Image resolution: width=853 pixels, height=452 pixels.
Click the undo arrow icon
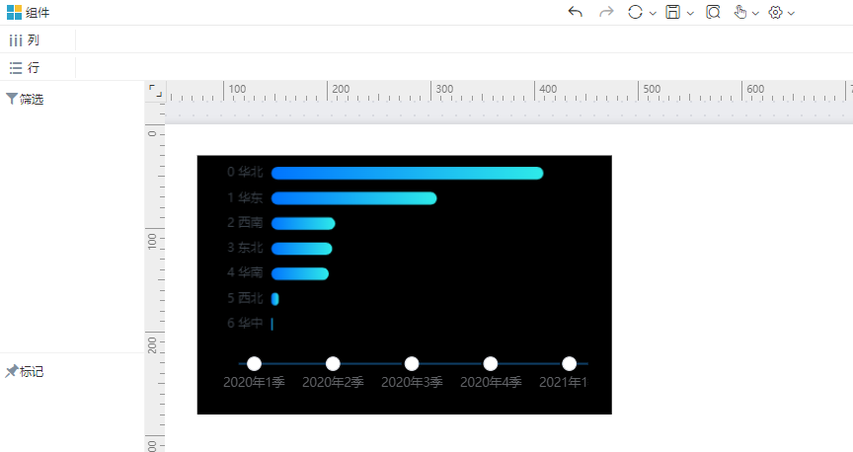click(575, 12)
